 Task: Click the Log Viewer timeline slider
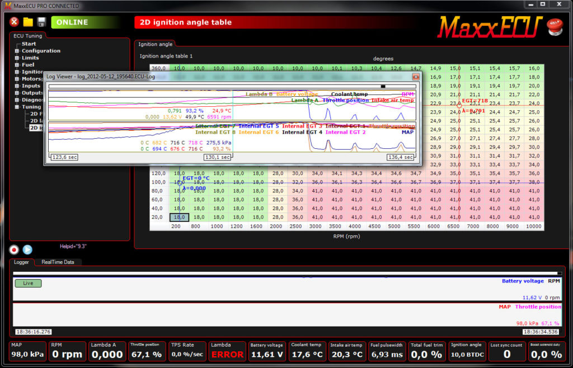pyautogui.click(x=382, y=86)
